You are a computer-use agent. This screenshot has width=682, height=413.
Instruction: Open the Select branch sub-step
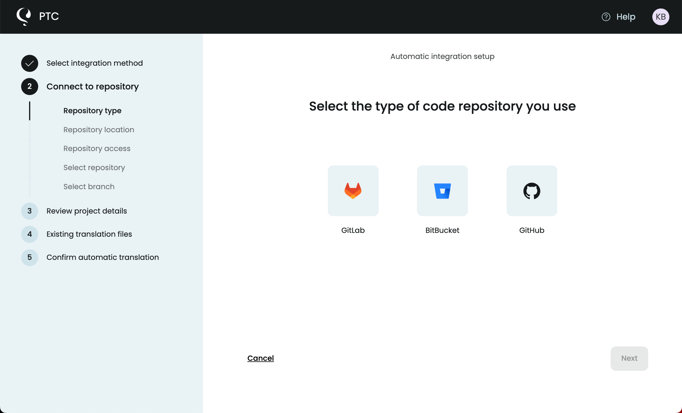89,187
